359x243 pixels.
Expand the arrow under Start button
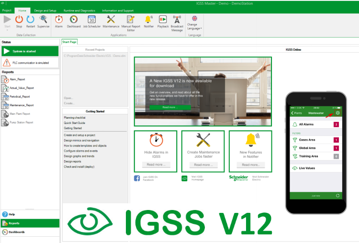tap(7, 30)
